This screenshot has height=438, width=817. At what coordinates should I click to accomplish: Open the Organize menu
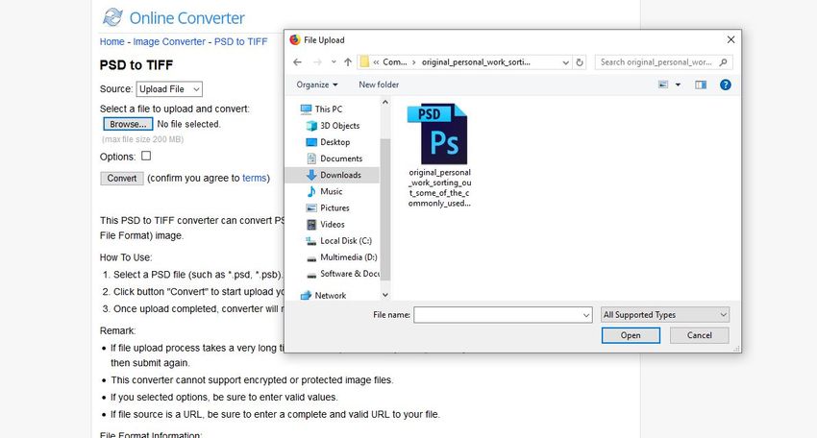pyautogui.click(x=316, y=85)
